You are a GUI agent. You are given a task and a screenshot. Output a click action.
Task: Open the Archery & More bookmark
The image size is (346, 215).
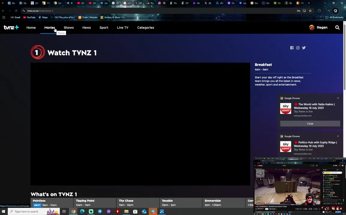(113, 17)
